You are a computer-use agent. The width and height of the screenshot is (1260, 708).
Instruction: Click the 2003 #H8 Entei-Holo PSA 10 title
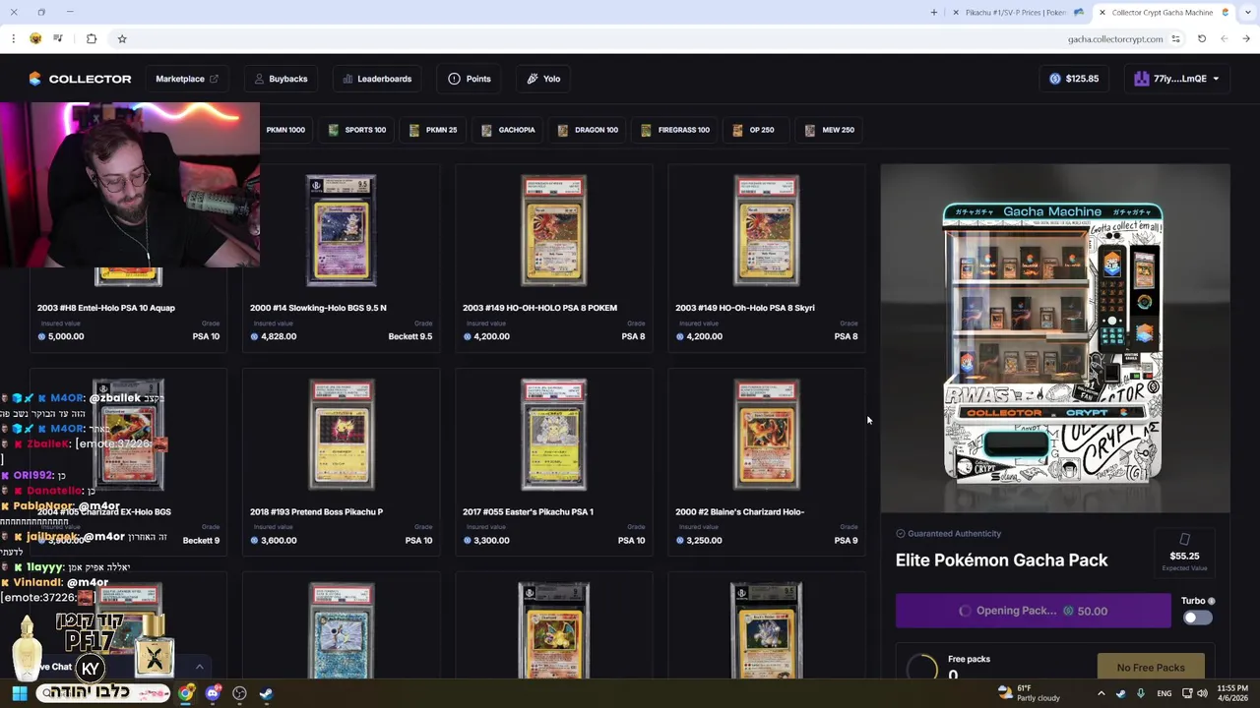click(x=106, y=308)
